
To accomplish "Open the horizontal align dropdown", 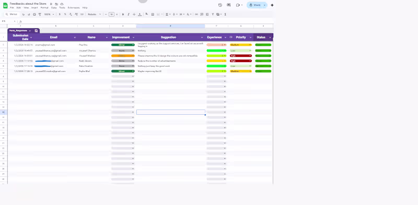I will click(x=168, y=15).
